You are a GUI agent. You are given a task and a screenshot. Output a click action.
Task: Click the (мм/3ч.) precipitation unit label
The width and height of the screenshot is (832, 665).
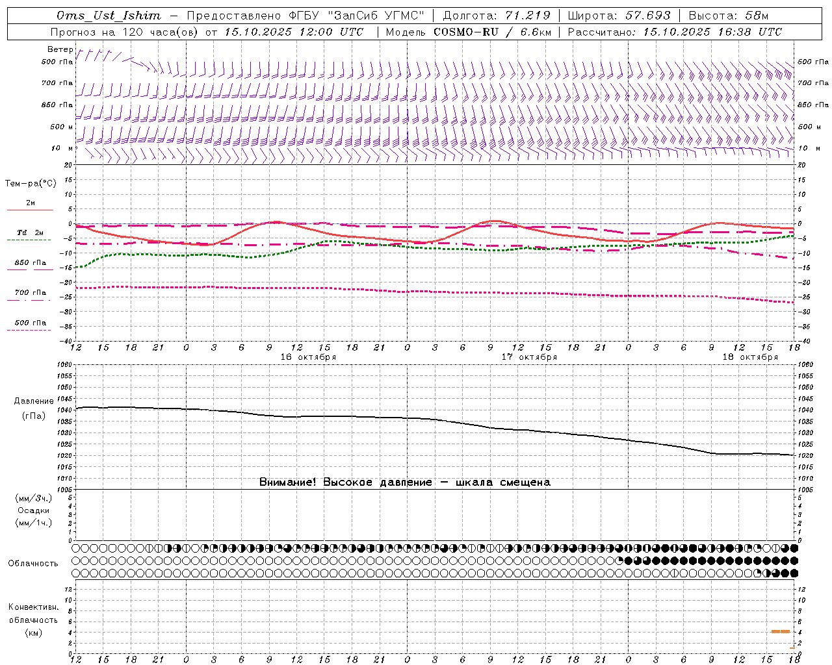click(x=34, y=498)
